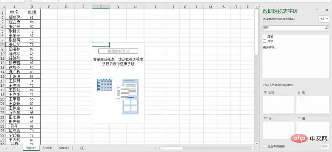Select score cell 97 in row 9
Viewport: 332px width, 152px height.
(32, 49)
